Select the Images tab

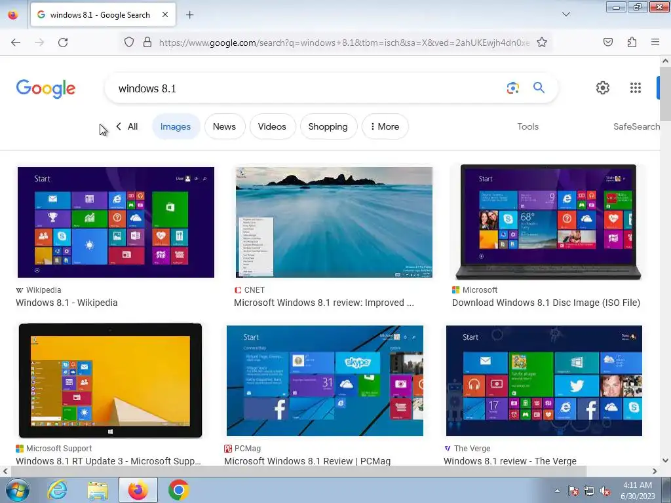tap(176, 126)
